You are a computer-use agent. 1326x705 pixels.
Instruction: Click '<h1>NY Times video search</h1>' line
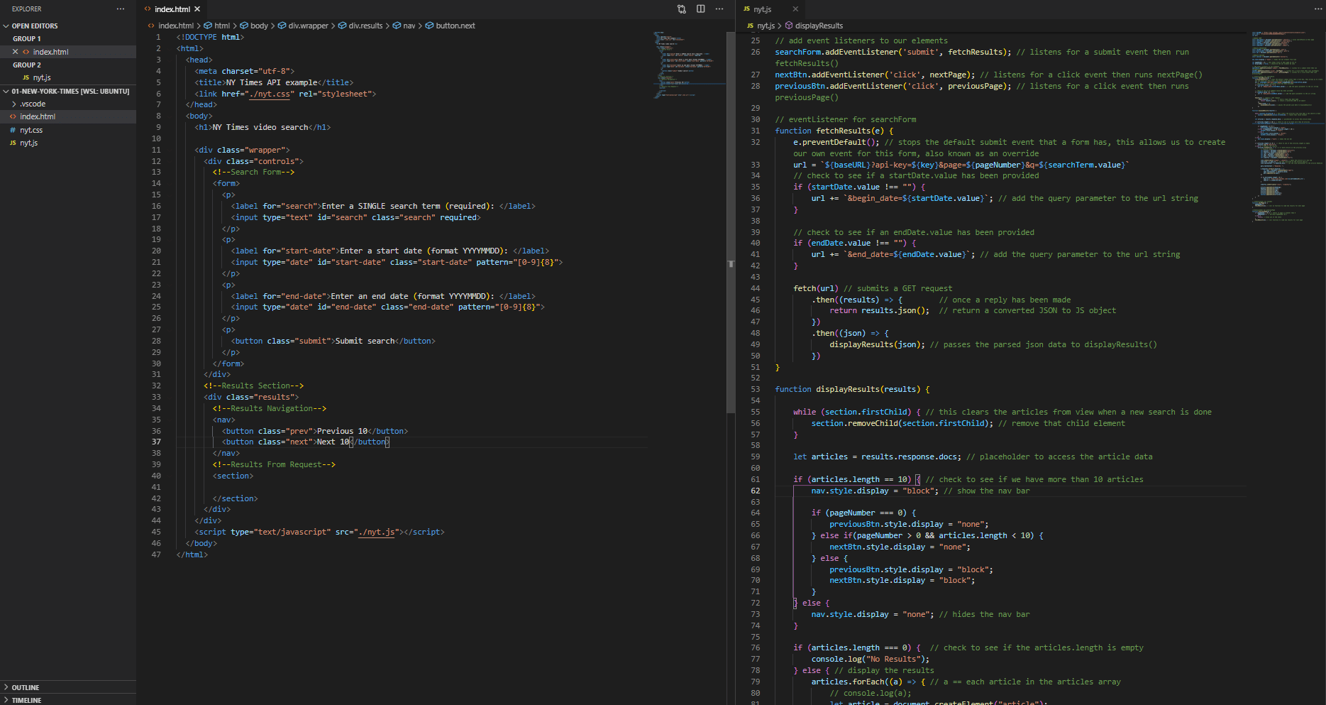click(263, 127)
